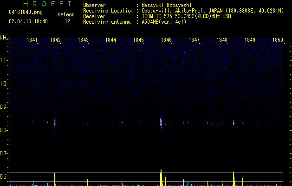This screenshot has width=292, height=186.
Task: Click the 1.1 frequency axis label
Action: (4, 60)
